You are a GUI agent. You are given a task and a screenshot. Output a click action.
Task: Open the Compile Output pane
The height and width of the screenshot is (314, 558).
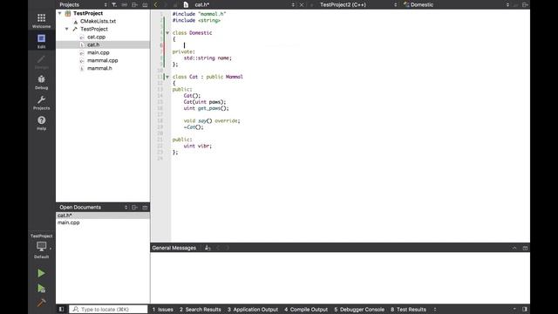pos(306,310)
